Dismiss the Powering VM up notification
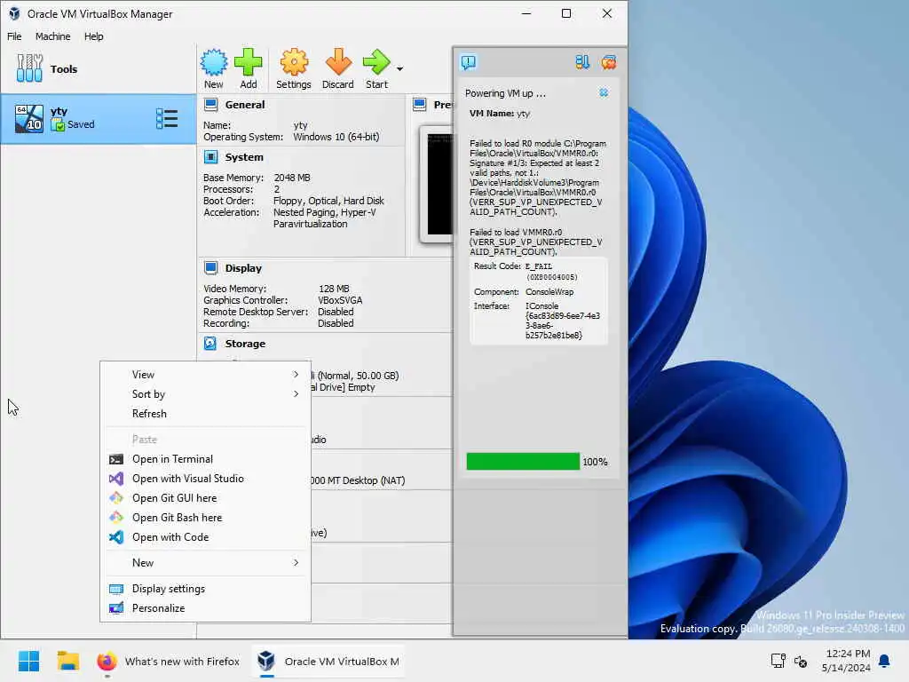909x682 pixels. tap(604, 92)
